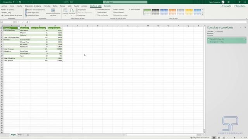The height and width of the screenshot is (139, 248).
Task: Expand table styles gallery more arrow
Action: click(x=202, y=14)
